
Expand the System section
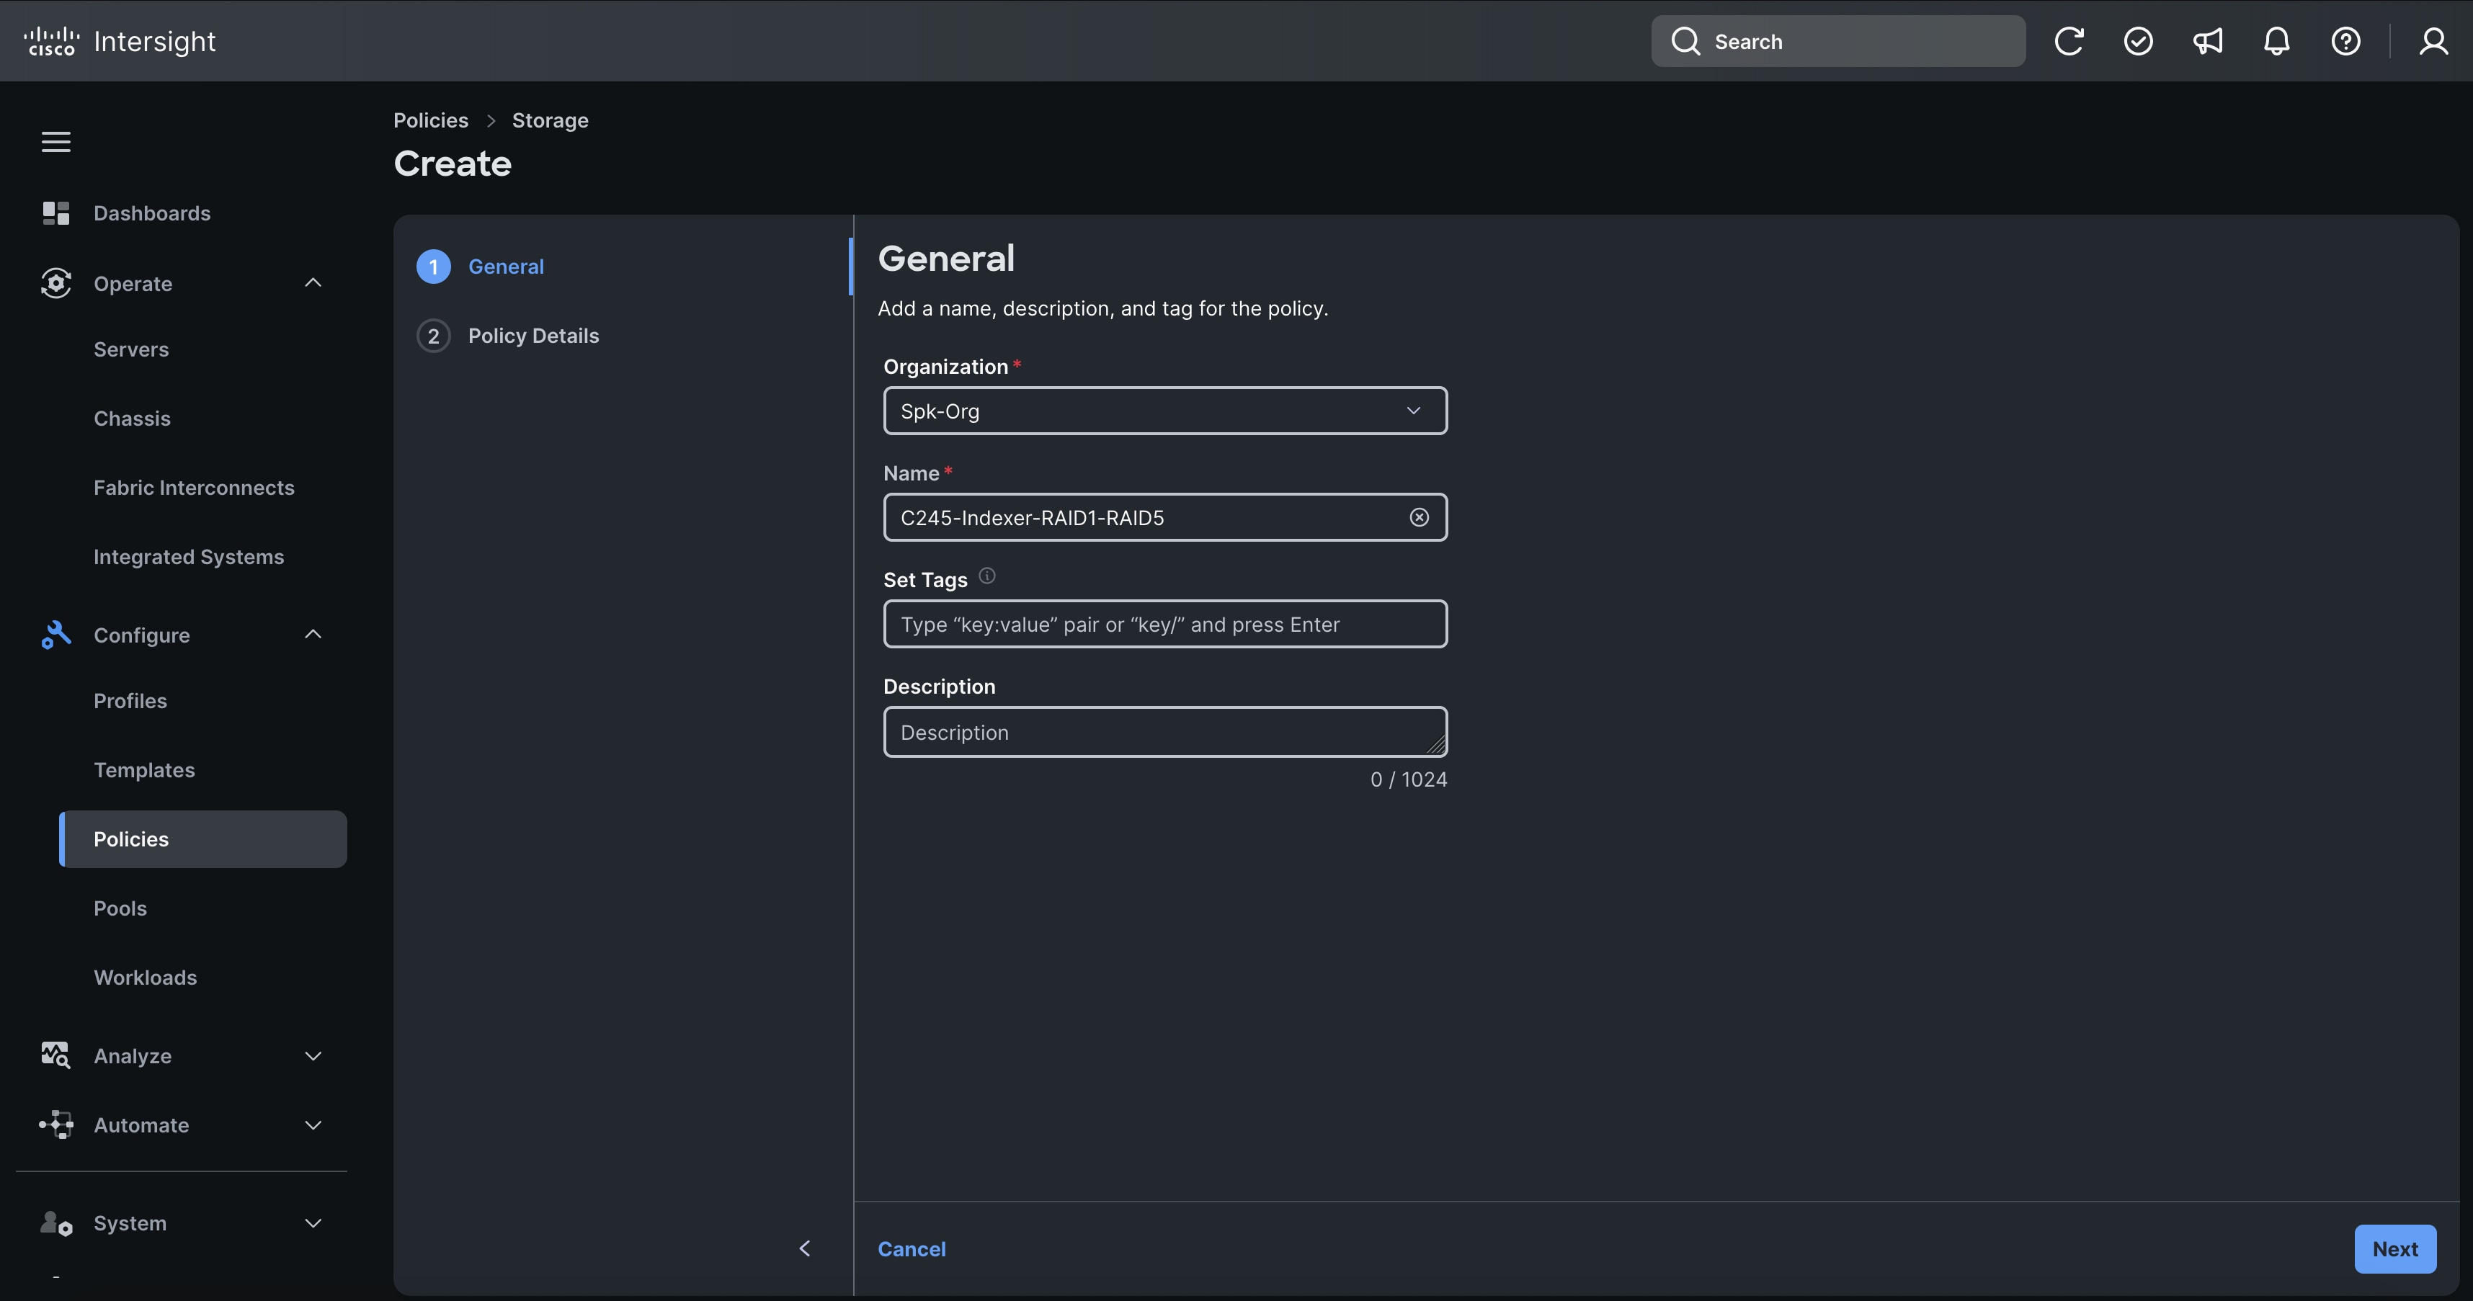coord(312,1222)
